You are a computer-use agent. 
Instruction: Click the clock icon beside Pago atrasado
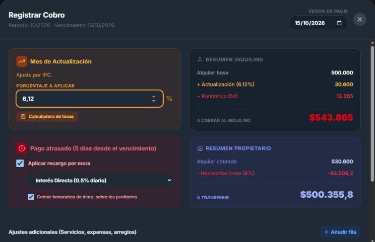pyautogui.click(x=22, y=148)
